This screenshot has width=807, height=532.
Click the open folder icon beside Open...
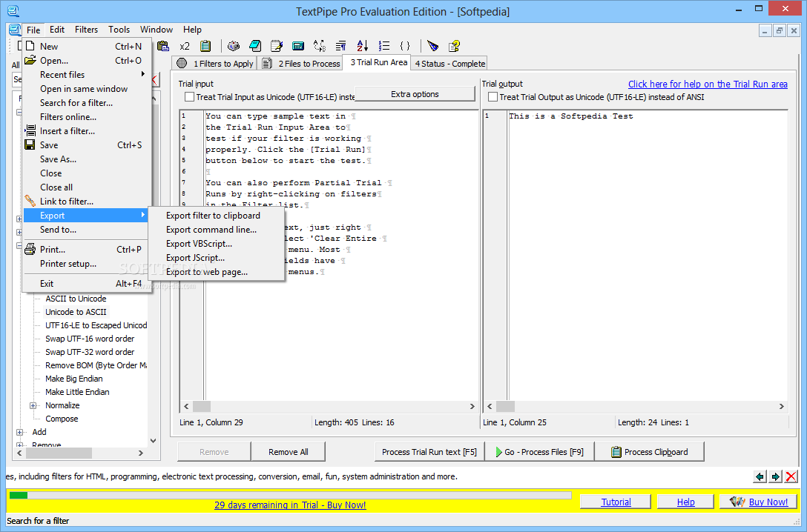coord(30,60)
